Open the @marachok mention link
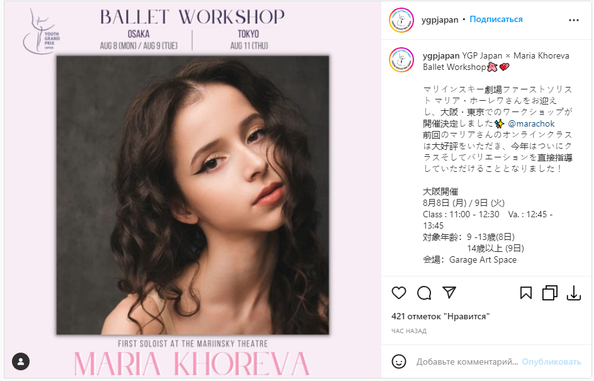This screenshot has width=594, height=381. click(531, 123)
